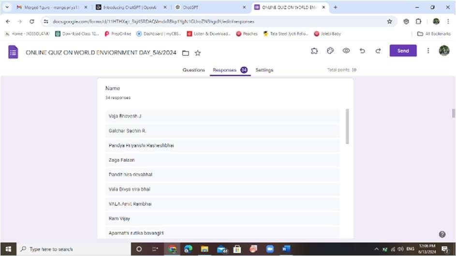Click the form title text field

click(101, 53)
